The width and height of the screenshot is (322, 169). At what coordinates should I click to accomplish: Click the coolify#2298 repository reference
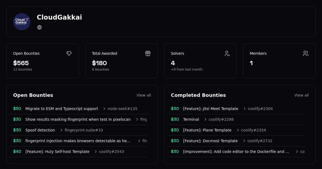point(221,119)
